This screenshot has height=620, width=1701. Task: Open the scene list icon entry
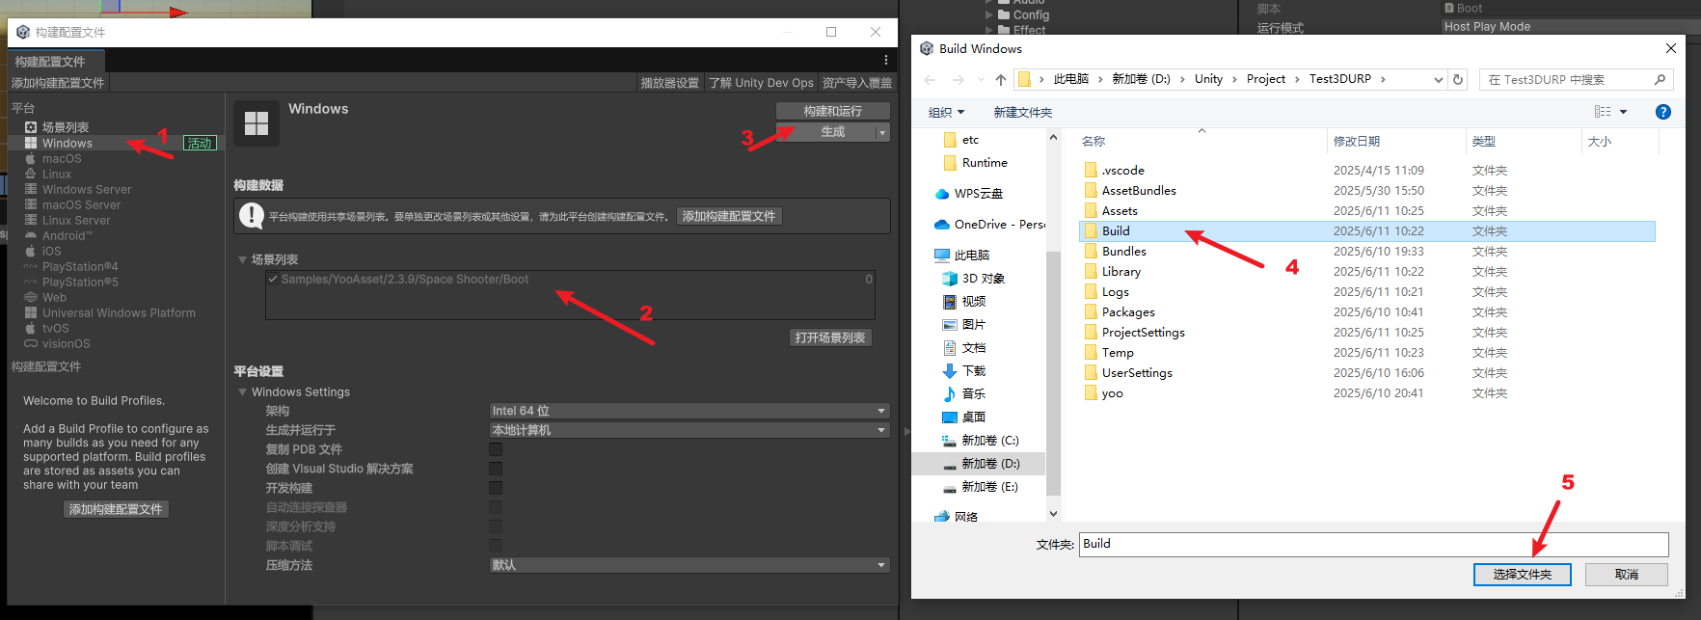coord(31,127)
